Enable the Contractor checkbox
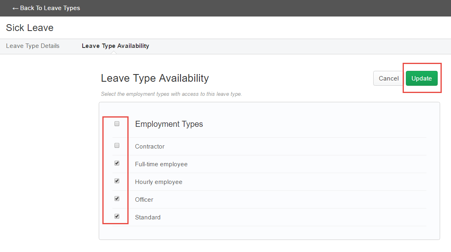The width and height of the screenshot is (451, 252). pos(116,145)
